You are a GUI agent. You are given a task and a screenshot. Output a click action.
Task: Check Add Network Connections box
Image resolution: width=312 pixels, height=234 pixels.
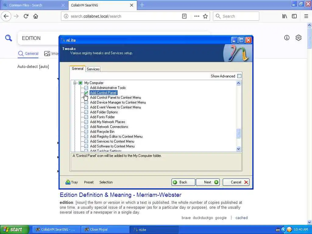coord(86,127)
